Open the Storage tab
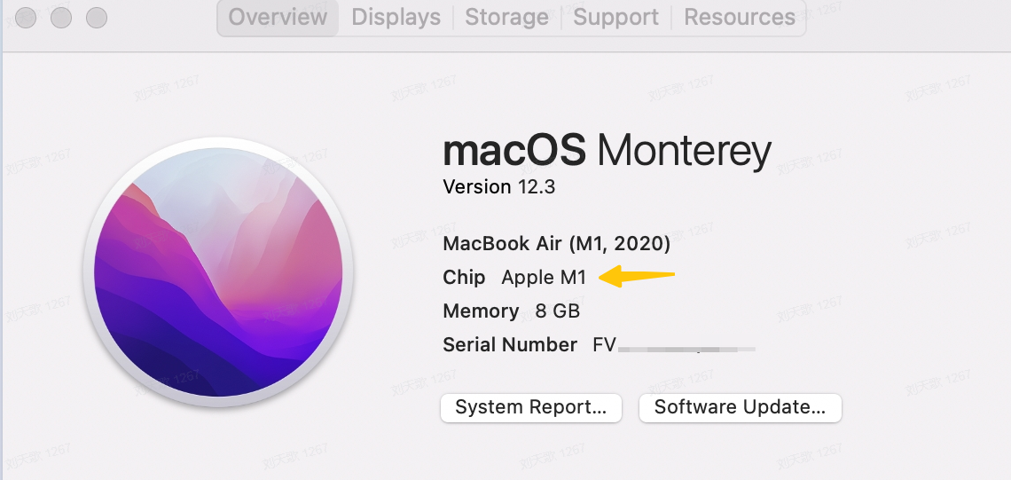The width and height of the screenshot is (1011, 480). pyautogui.click(x=506, y=18)
